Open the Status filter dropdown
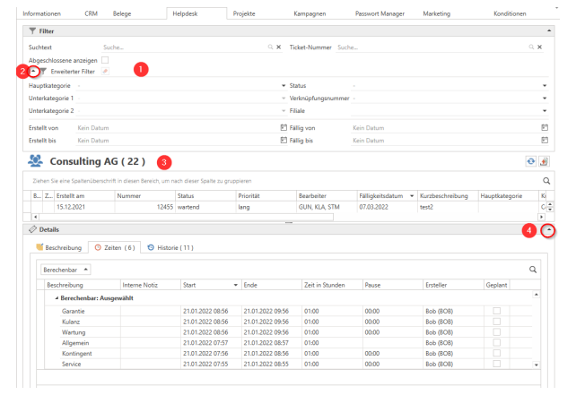The height and width of the screenshot is (395, 576). click(x=544, y=86)
